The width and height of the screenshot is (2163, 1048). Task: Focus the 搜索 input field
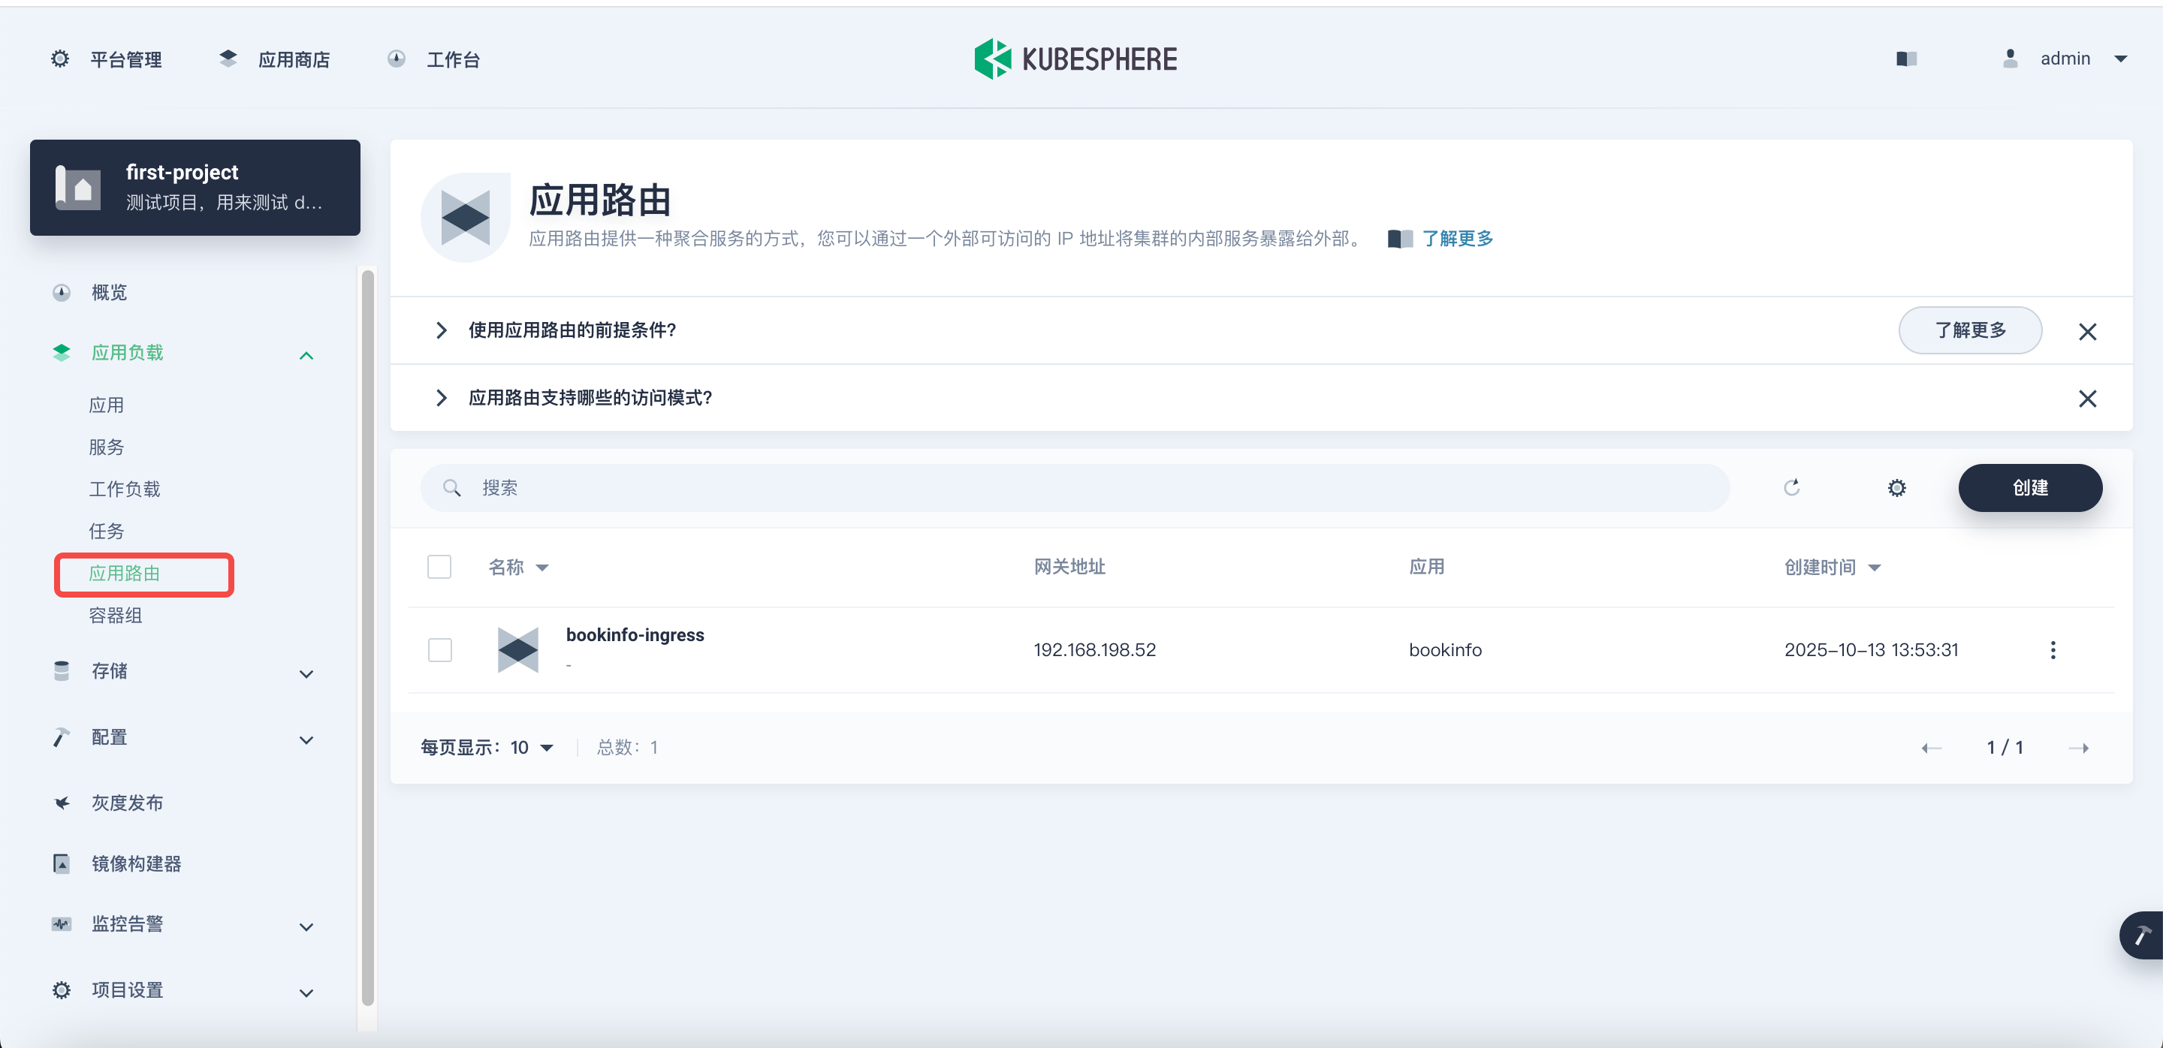point(1075,487)
